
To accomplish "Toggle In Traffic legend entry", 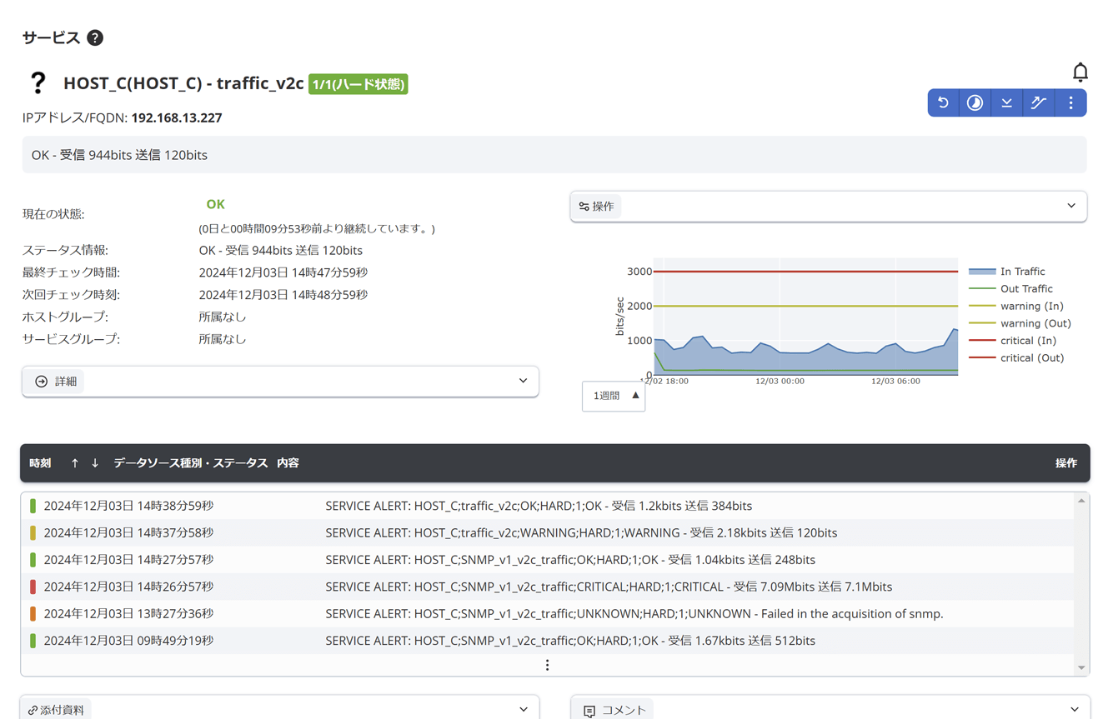I will pyautogui.click(x=1006, y=272).
